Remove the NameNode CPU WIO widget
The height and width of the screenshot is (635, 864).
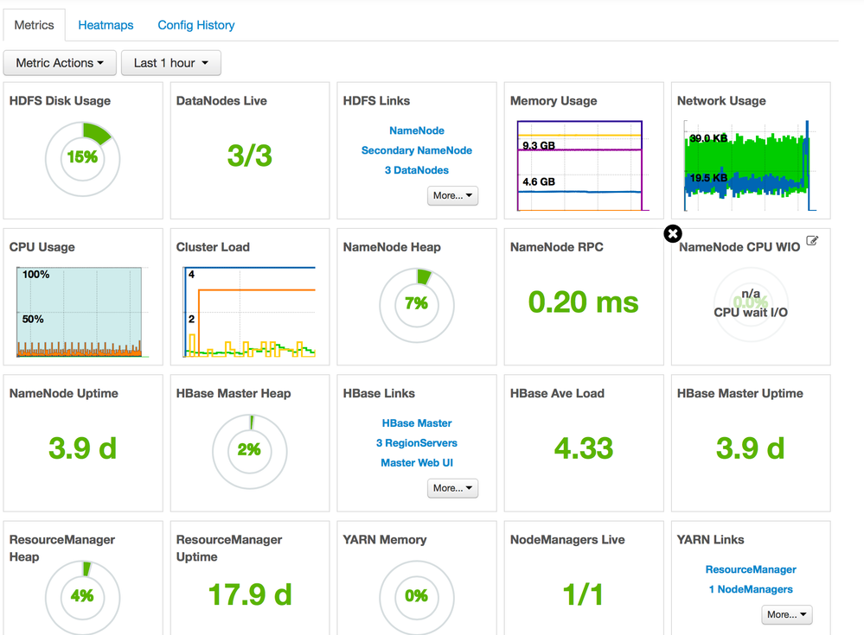[x=672, y=234]
